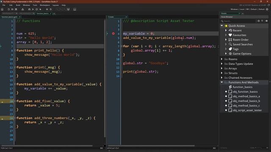Close the function_basics workspace tab
The image size is (271, 152).
(50, 14)
